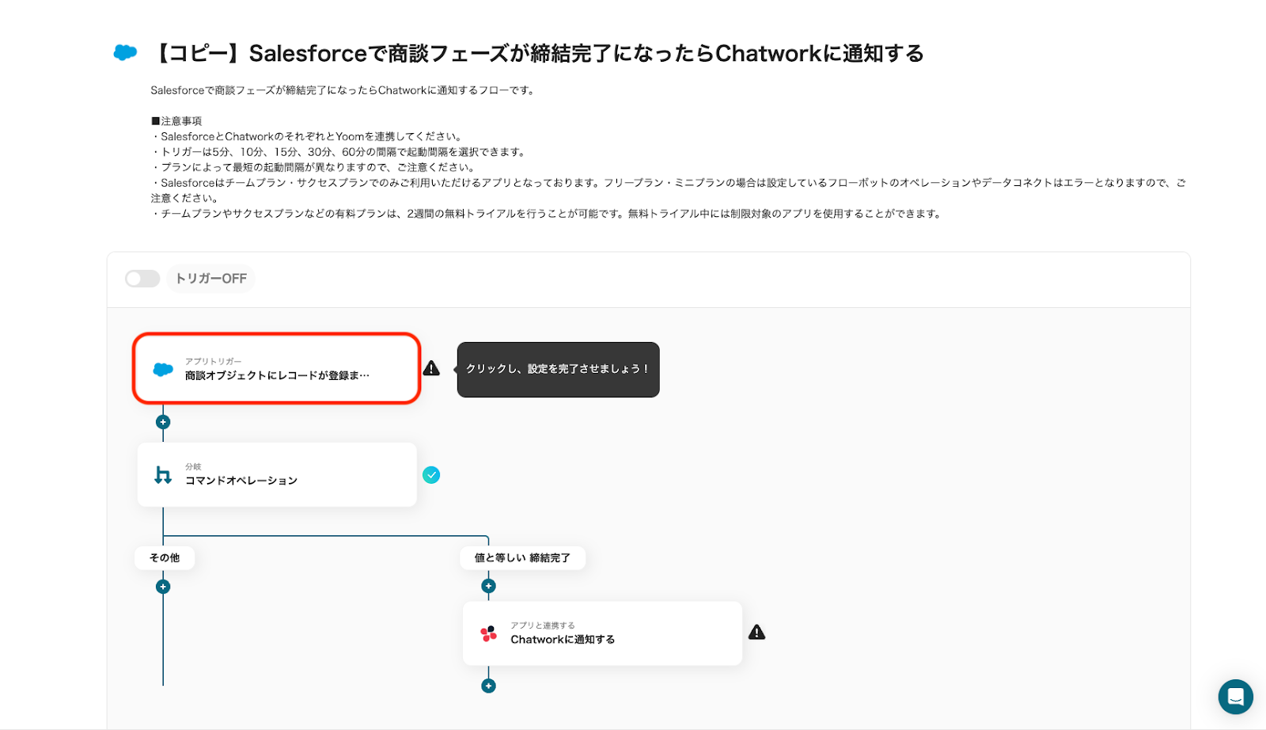Select the その他 branch label
1266x730 pixels.
165,558
